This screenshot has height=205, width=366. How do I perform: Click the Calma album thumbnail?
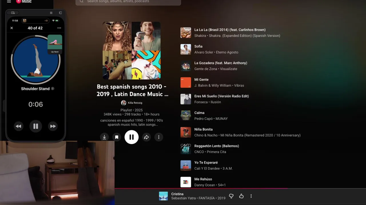click(x=186, y=116)
